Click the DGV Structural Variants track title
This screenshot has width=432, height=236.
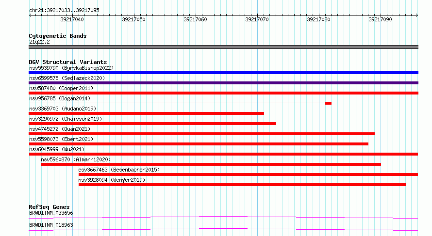[x=68, y=62]
